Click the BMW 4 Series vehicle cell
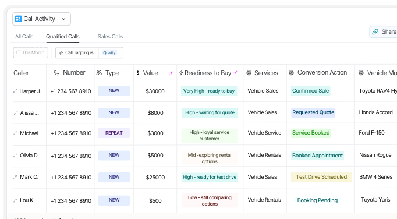The width and height of the screenshot is (397, 219). (375, 177)
